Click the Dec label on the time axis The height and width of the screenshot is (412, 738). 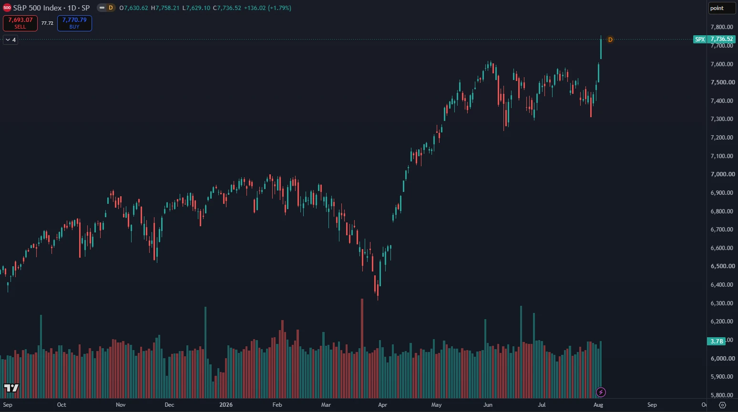(x=169, y=405)
